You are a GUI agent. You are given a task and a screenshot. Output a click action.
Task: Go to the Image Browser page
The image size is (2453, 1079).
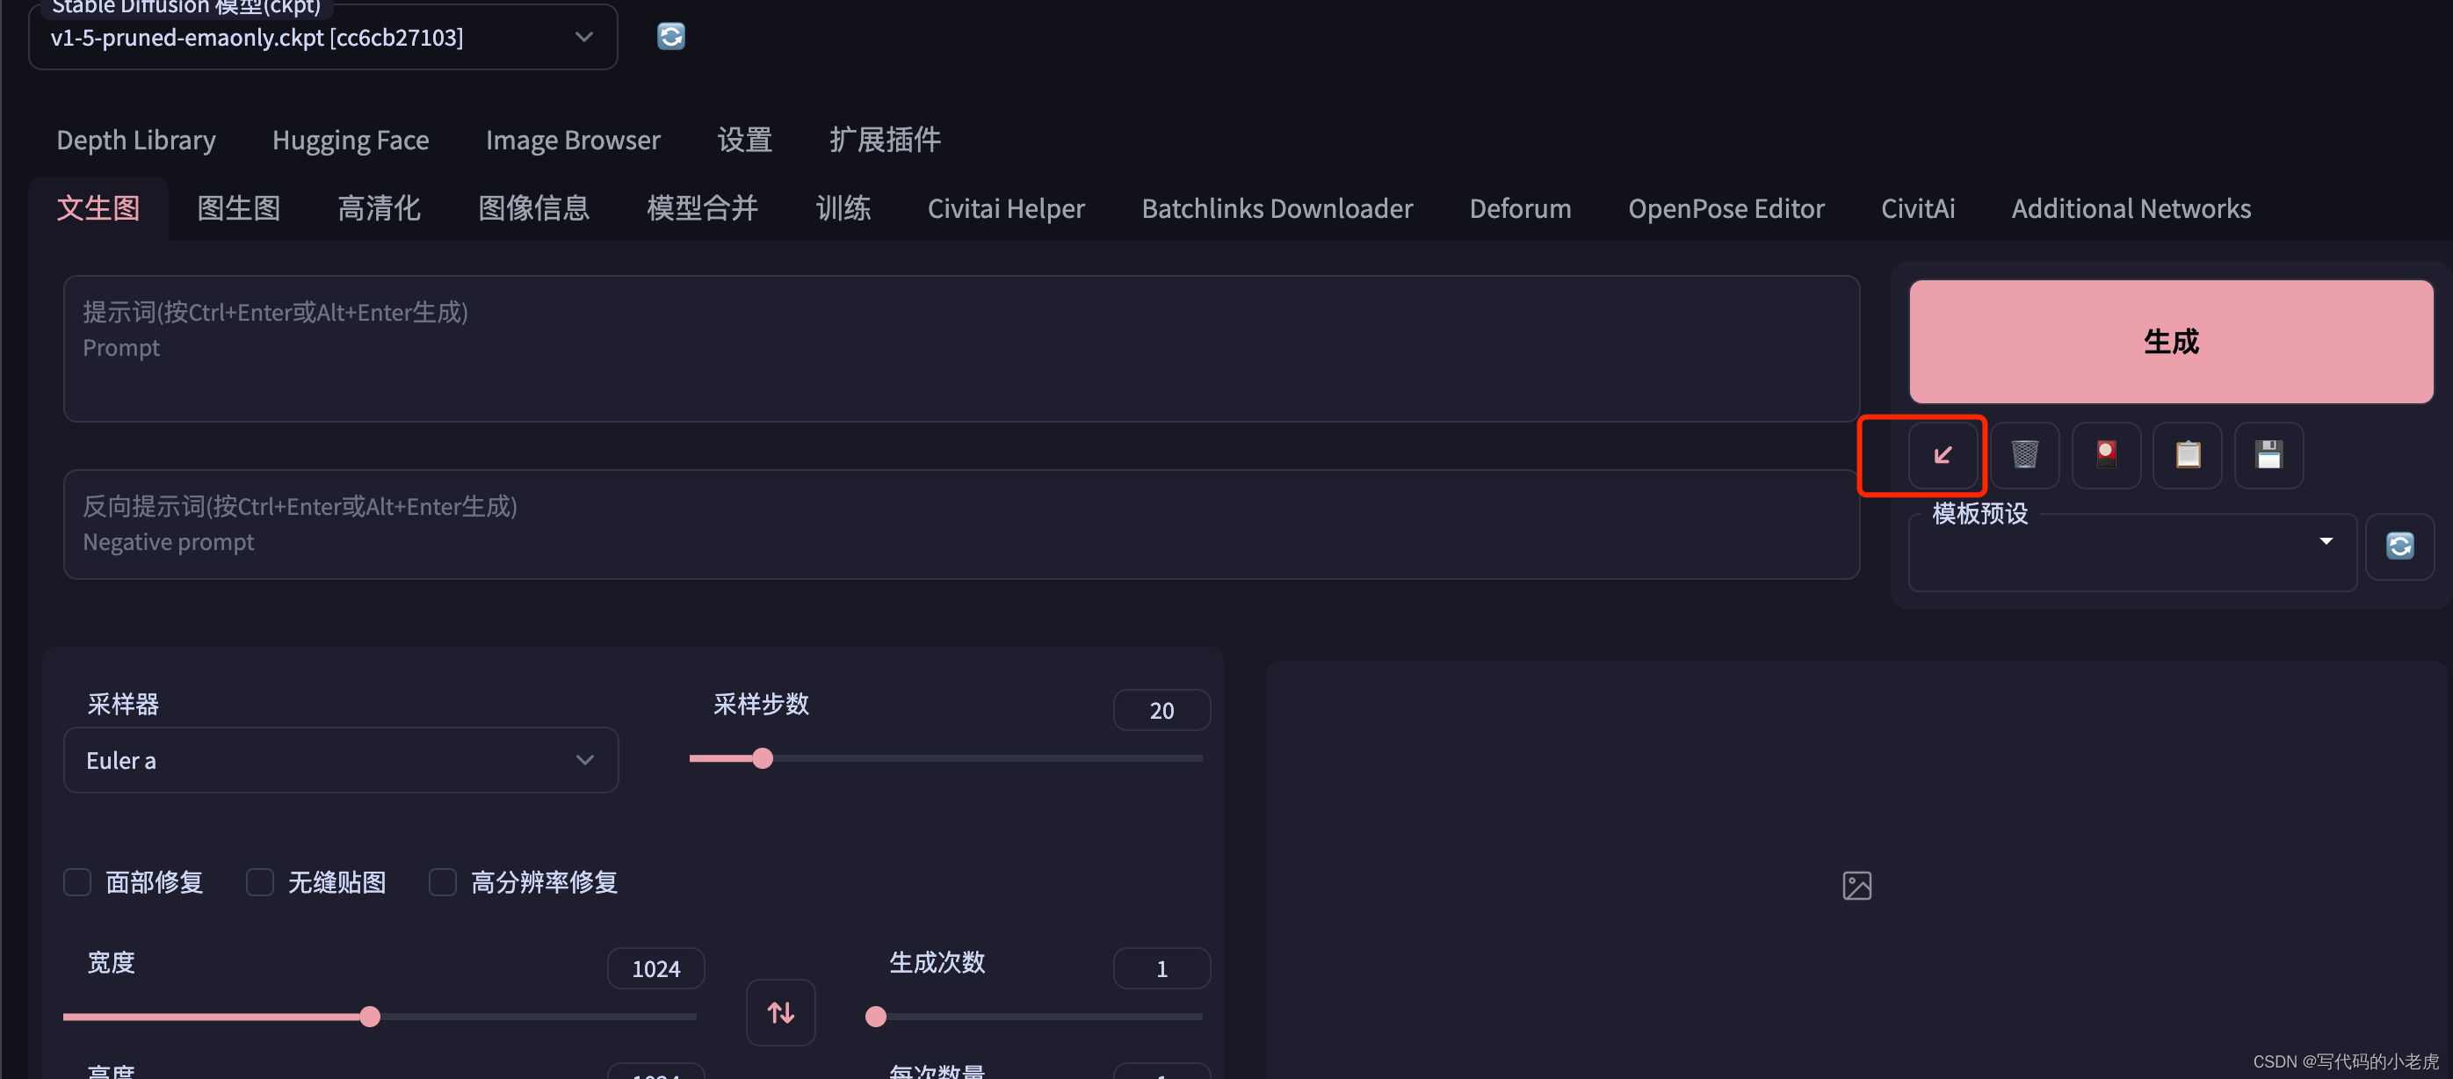572,140
